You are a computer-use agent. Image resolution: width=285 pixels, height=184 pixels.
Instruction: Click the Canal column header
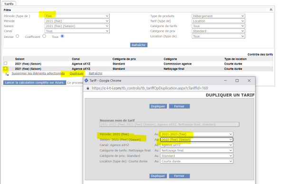76,59
